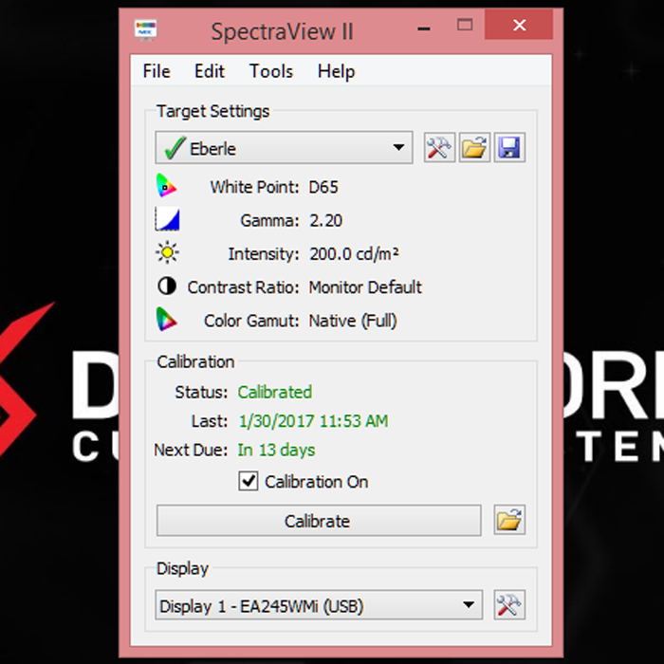This screenshot has width=664, height=664.
Task: Click the White Point chromaticity icon
Action: tap(166, 186)
